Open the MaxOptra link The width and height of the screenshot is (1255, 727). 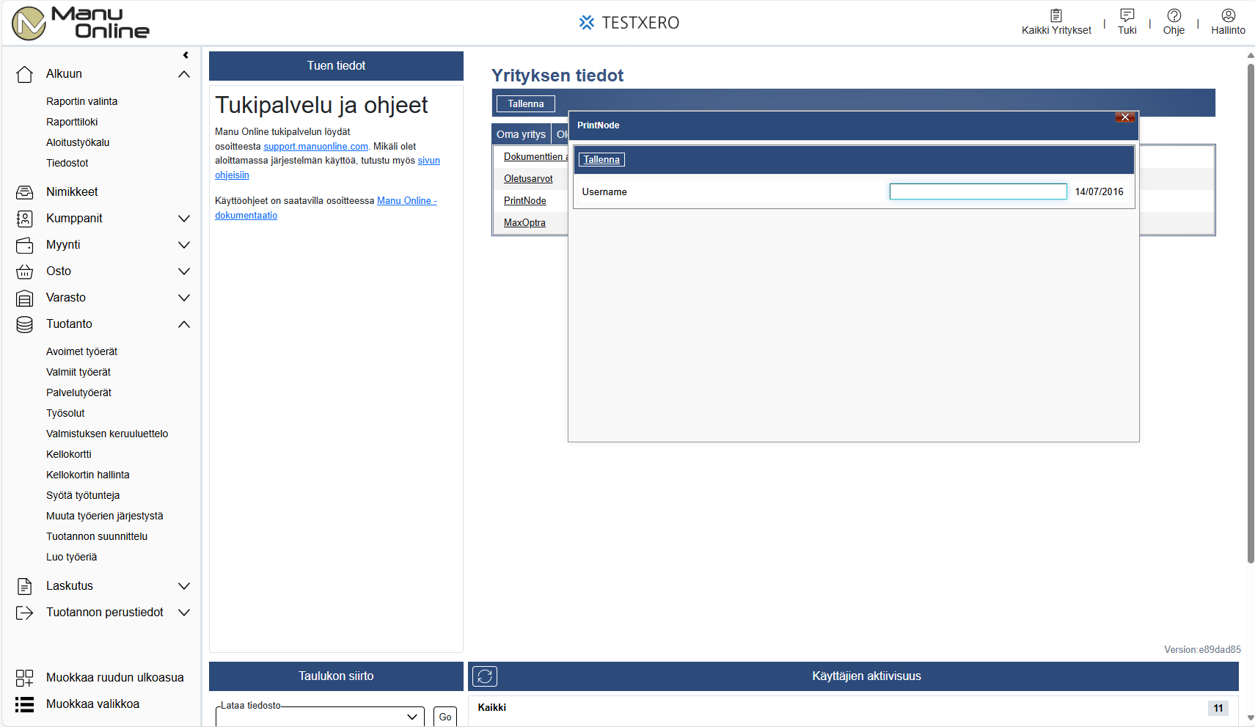(524, 223)
